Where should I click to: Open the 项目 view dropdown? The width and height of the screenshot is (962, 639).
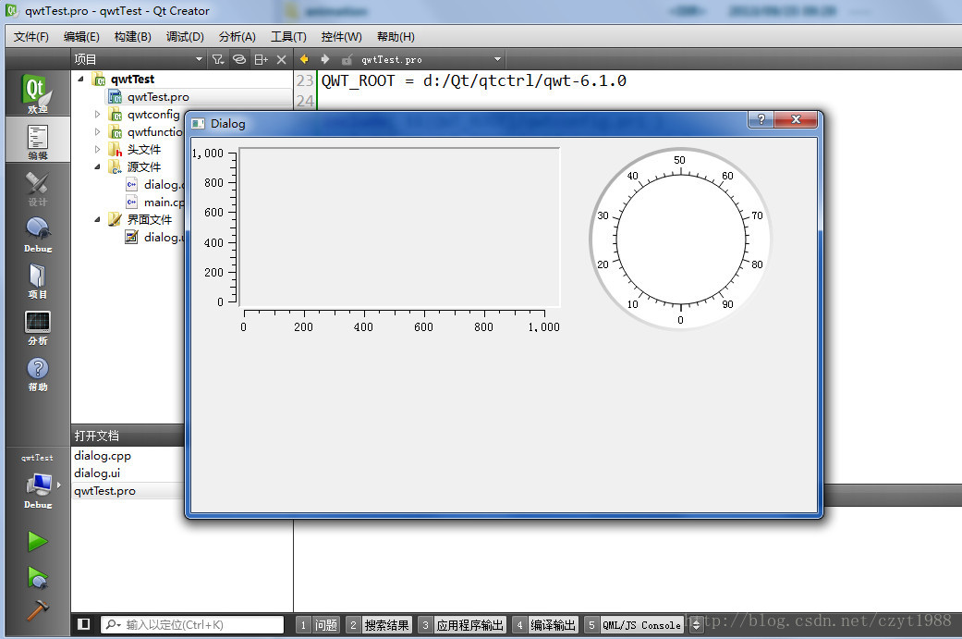[x=139, y=59]
